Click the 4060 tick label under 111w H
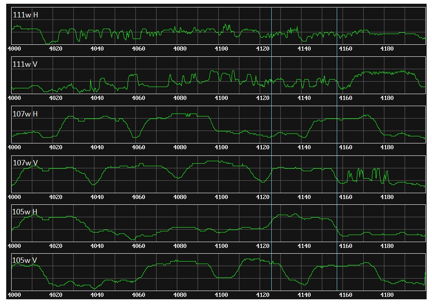The width and height of the screenshot is (432, 308). pyautogui.click(x=138, y=49)
